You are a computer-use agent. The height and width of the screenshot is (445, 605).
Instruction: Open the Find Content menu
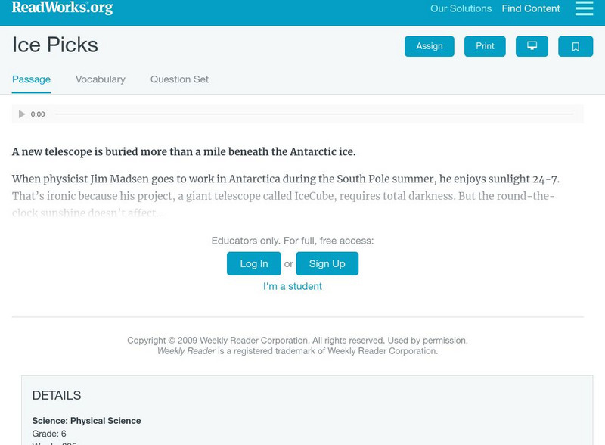(531, 9)
